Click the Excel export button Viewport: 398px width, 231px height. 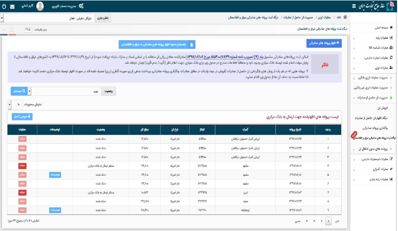pos(22,116)
